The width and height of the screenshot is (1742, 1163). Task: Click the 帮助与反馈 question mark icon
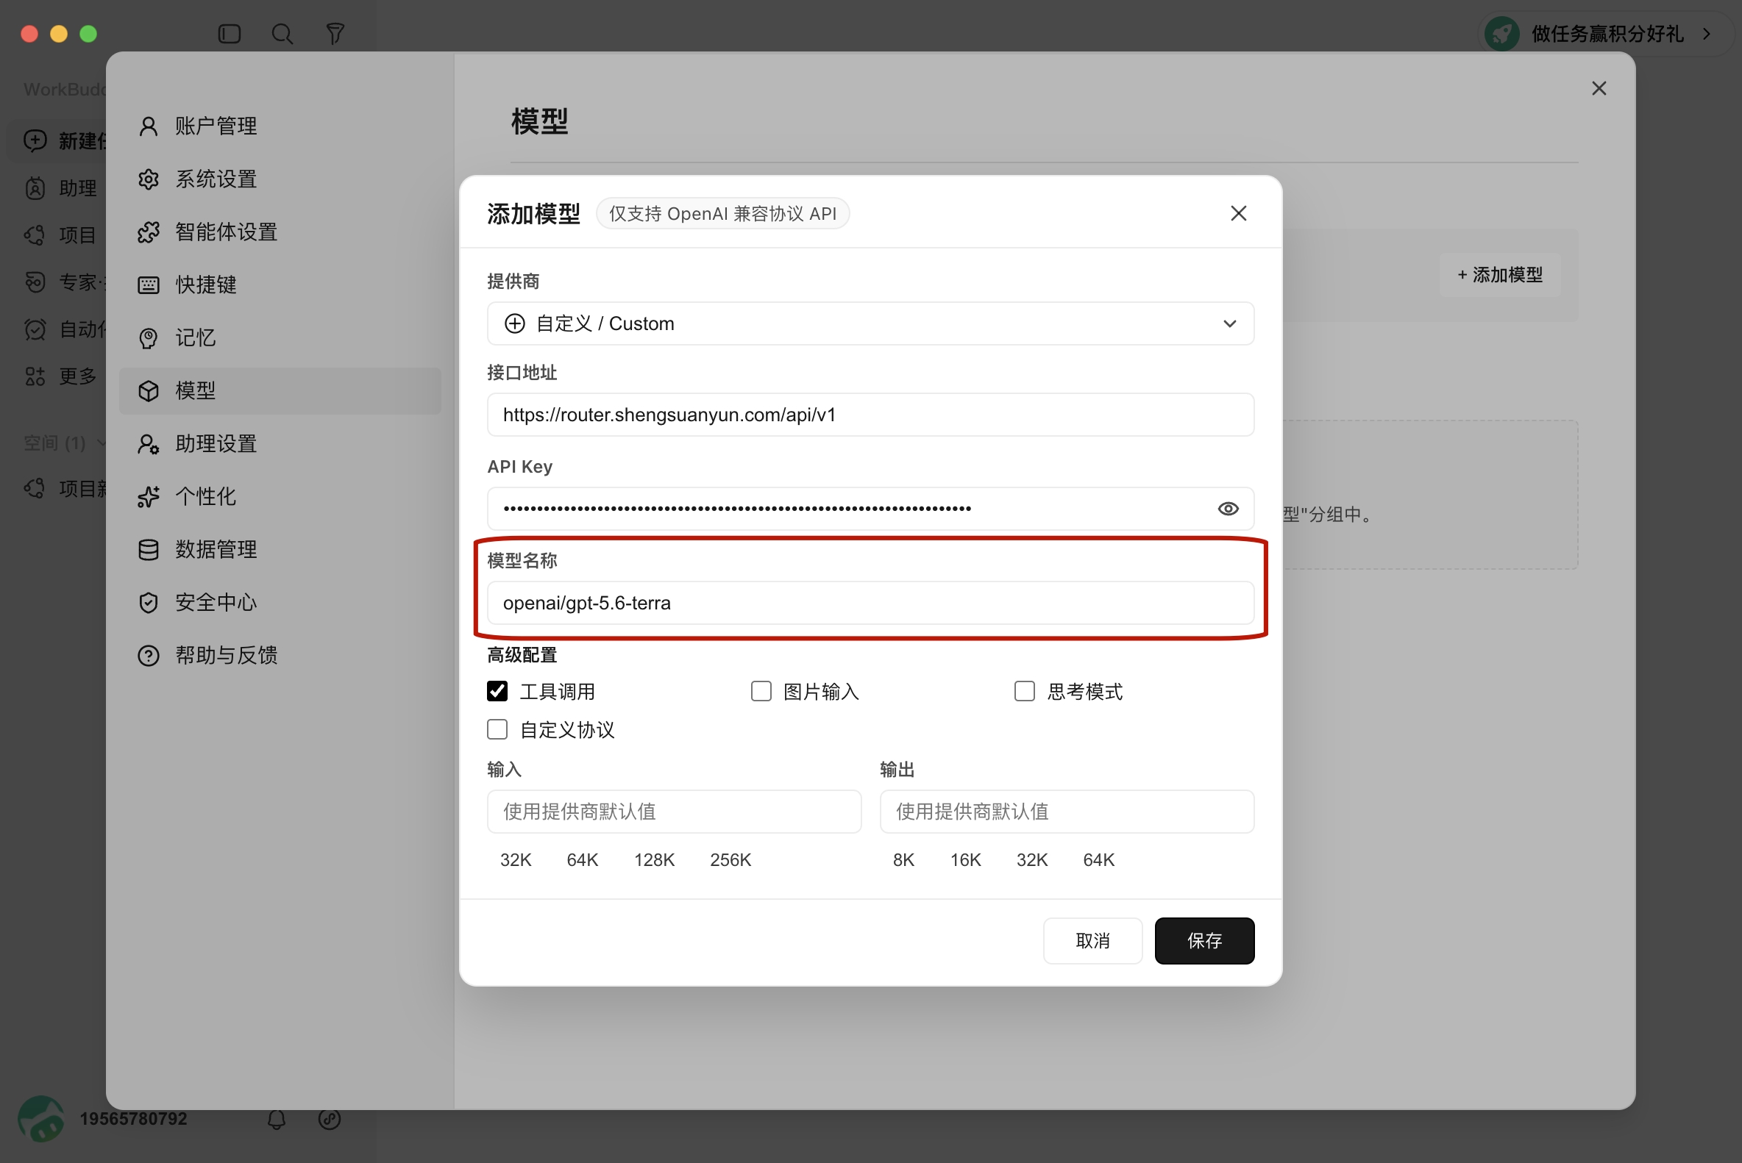point(149,656)
